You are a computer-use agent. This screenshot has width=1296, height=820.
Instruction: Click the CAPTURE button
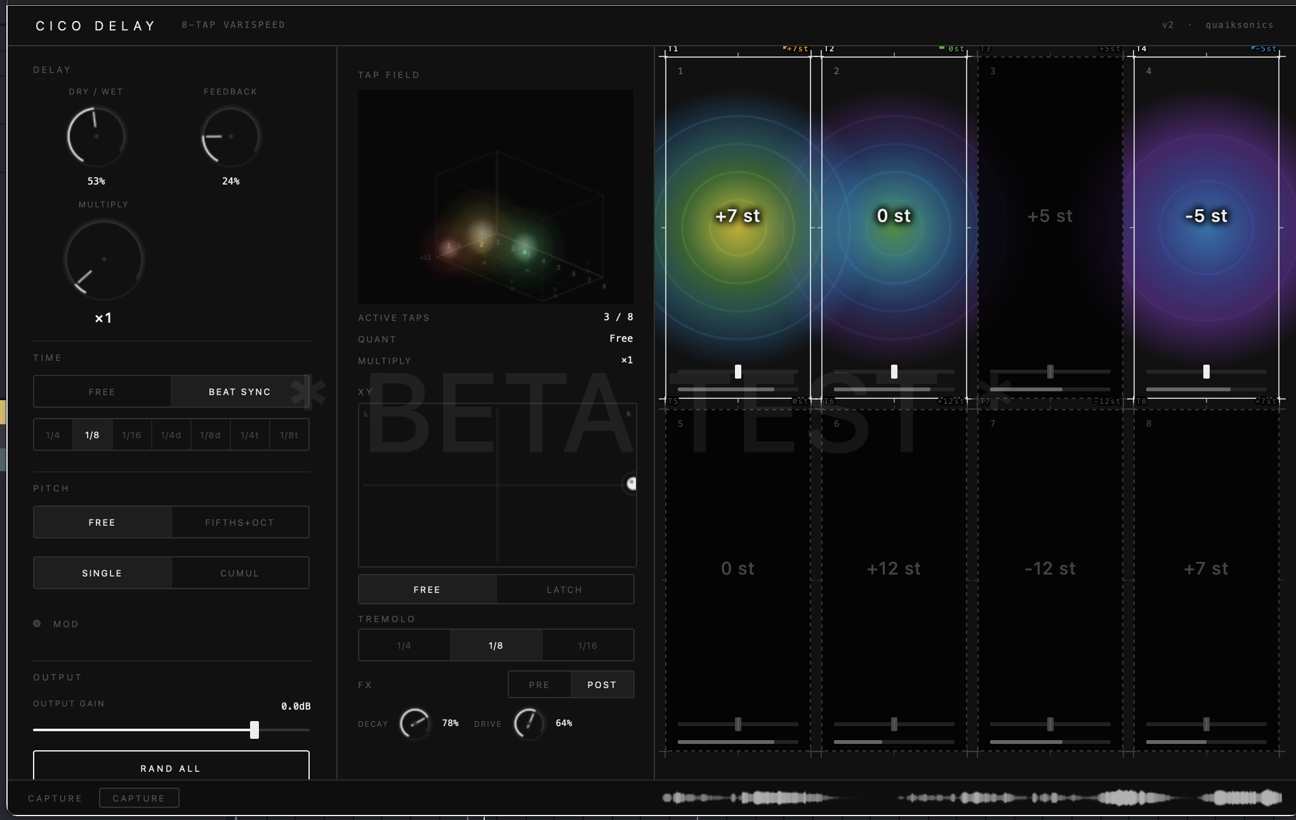coord(139,798)
